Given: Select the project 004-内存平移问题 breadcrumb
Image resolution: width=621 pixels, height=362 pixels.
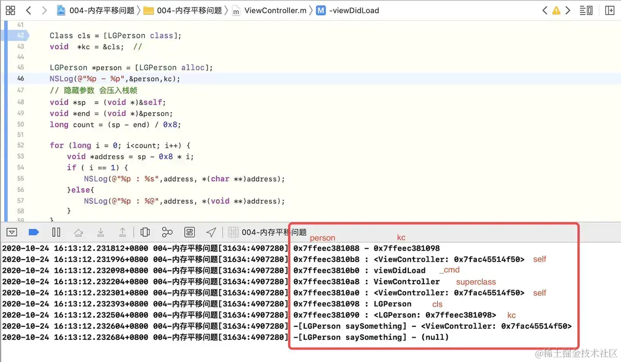Looking at the screenshot, I should (95, 10).
